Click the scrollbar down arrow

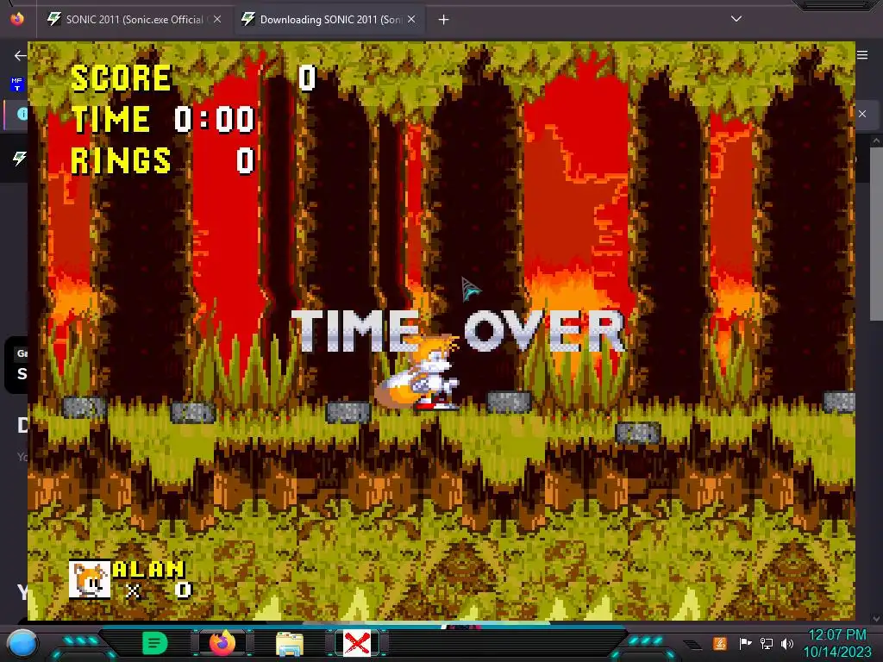click(x=876, y=619)
